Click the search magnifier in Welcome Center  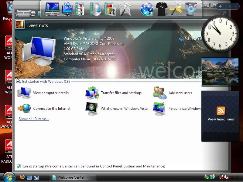(224, 13)
